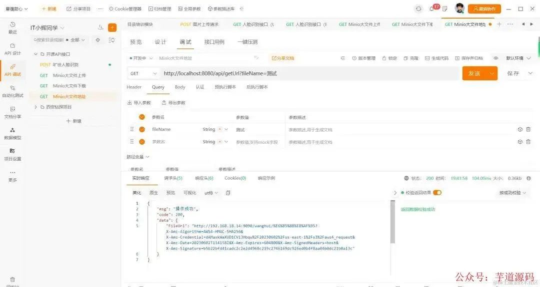Click the orange 发送 send button
This screenshot has width=540, height=287.
474,73
